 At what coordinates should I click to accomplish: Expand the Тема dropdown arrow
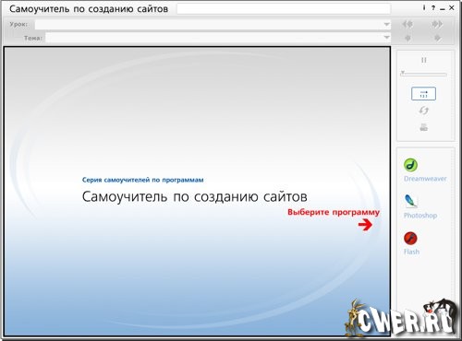[x=386, y=38]
